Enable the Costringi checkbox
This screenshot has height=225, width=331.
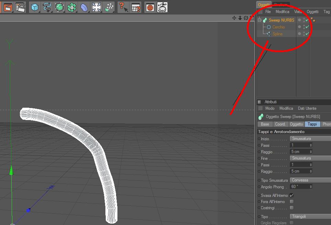pyautogui.click(x=292, y=208)
